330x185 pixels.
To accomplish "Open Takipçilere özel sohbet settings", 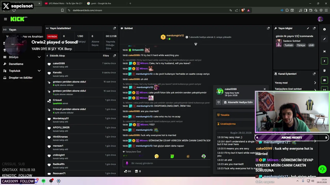I will [x=295, y=89].
